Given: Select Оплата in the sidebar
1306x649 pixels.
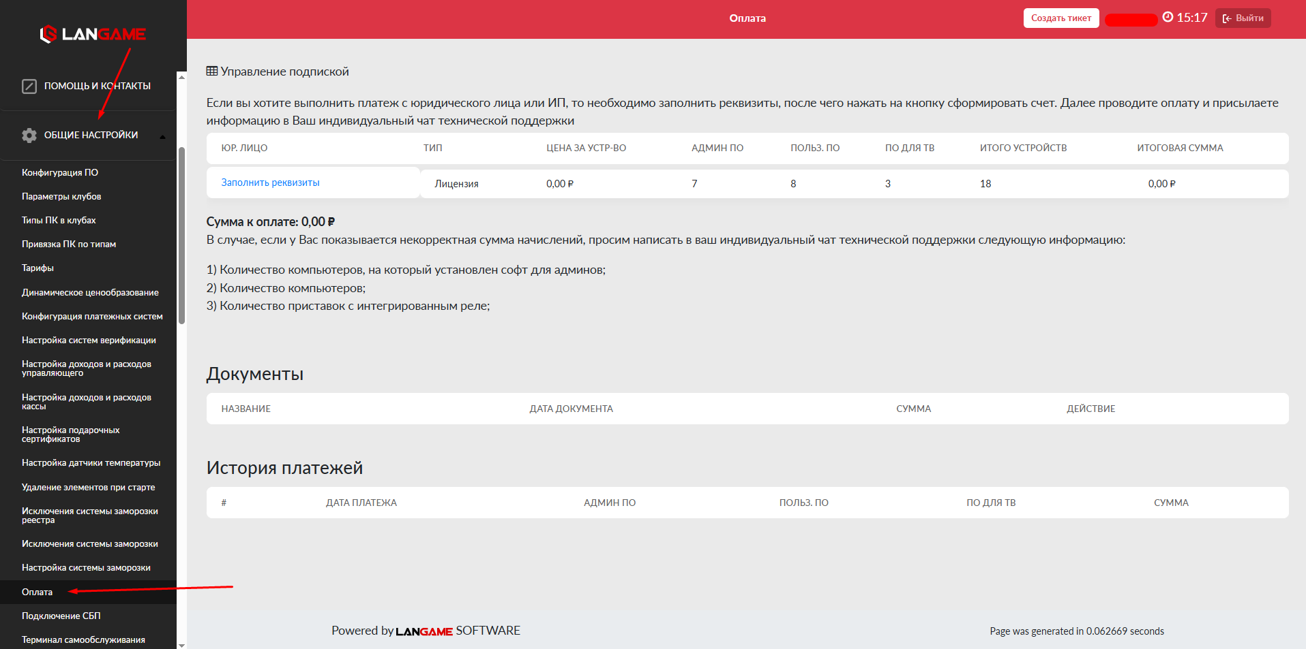Looking at the screenshot, I should pyautogui.click(x=37, y=592).
